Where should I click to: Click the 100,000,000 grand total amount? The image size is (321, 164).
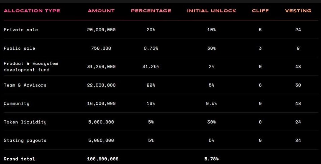point(103,159)
